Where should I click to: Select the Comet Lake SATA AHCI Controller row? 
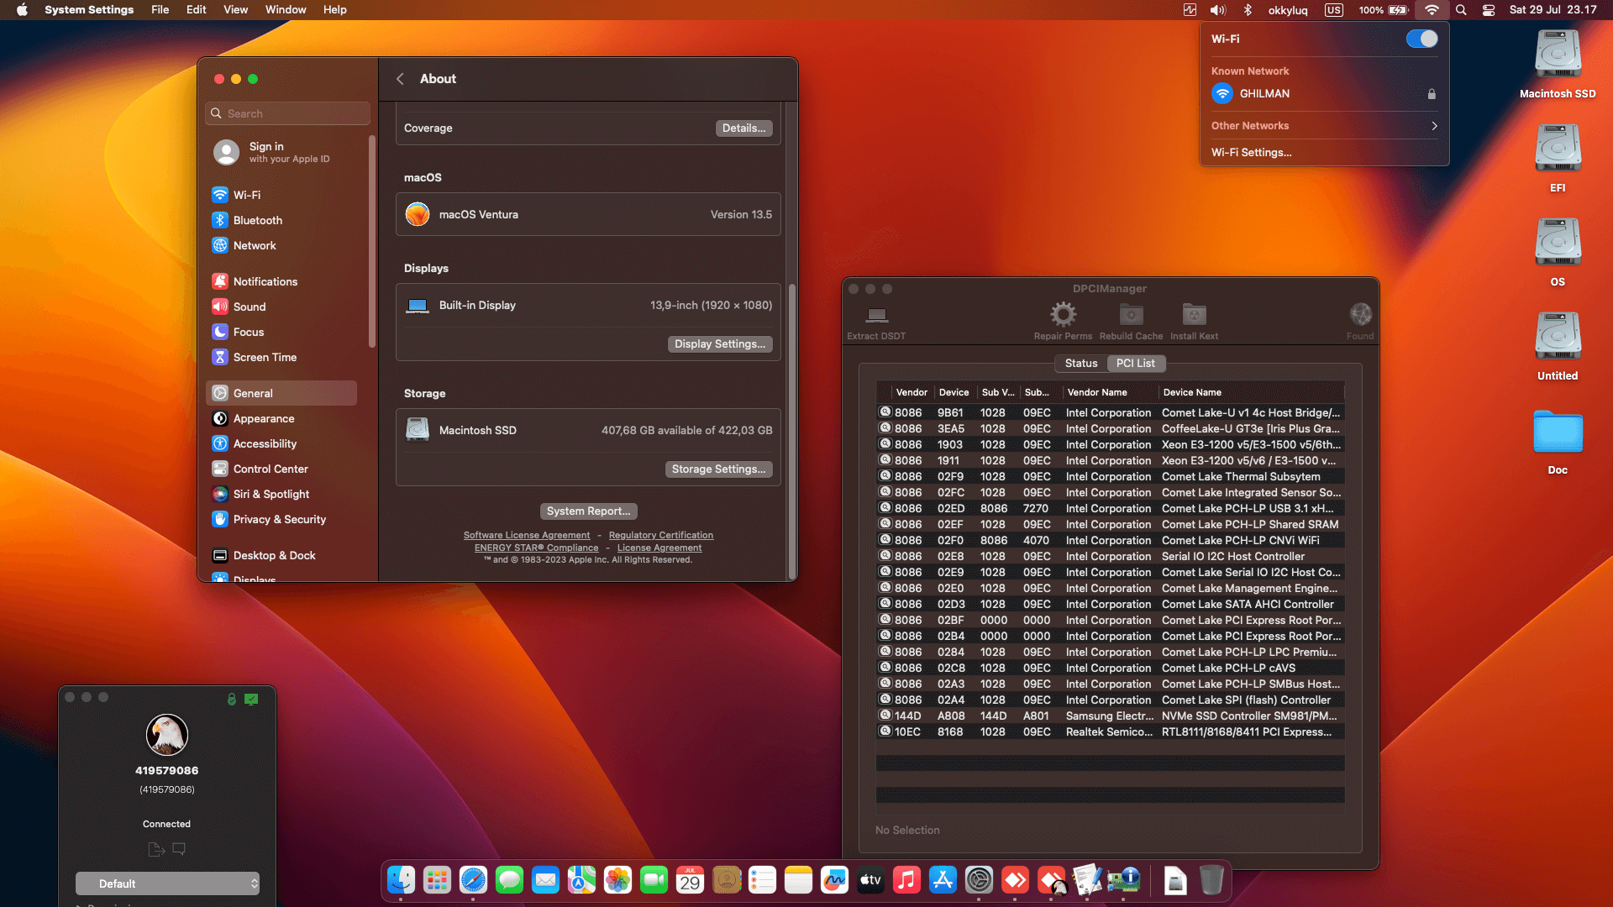[1110, 605]
